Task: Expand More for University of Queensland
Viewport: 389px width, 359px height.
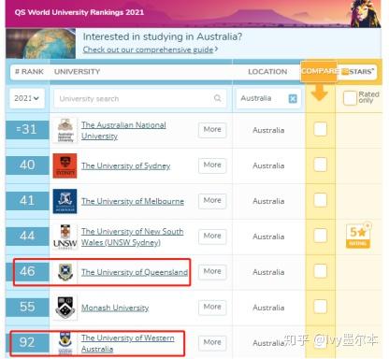Action: click(x=212, y=272)
